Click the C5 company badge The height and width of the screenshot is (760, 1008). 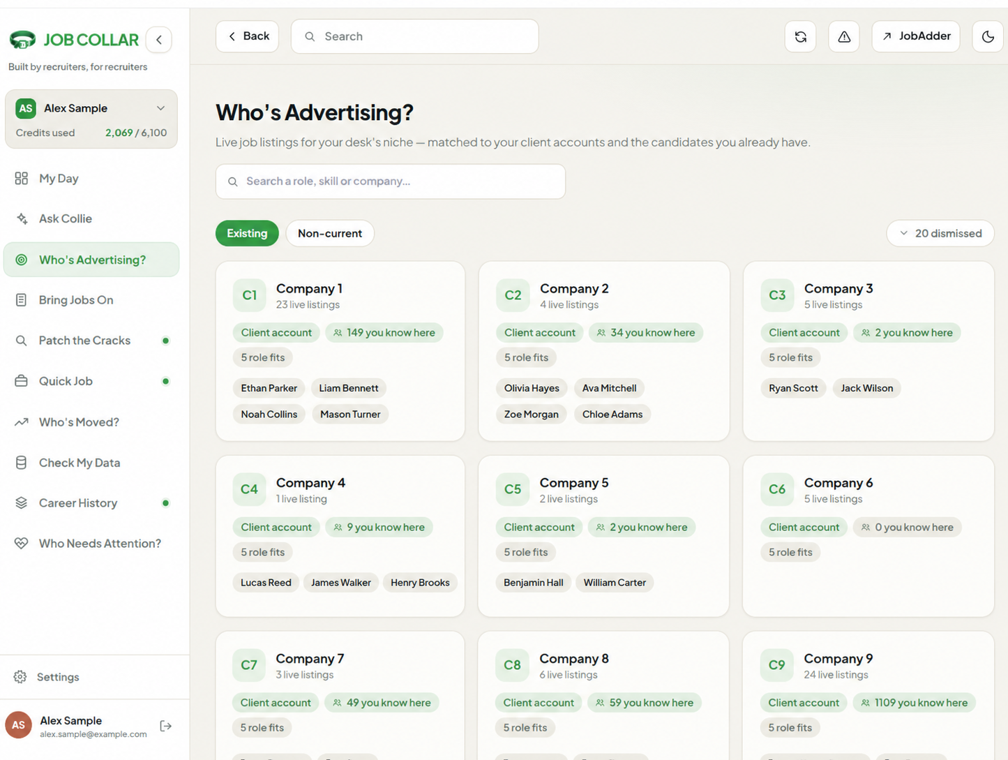pyautogui.click(x=513, y=489)
